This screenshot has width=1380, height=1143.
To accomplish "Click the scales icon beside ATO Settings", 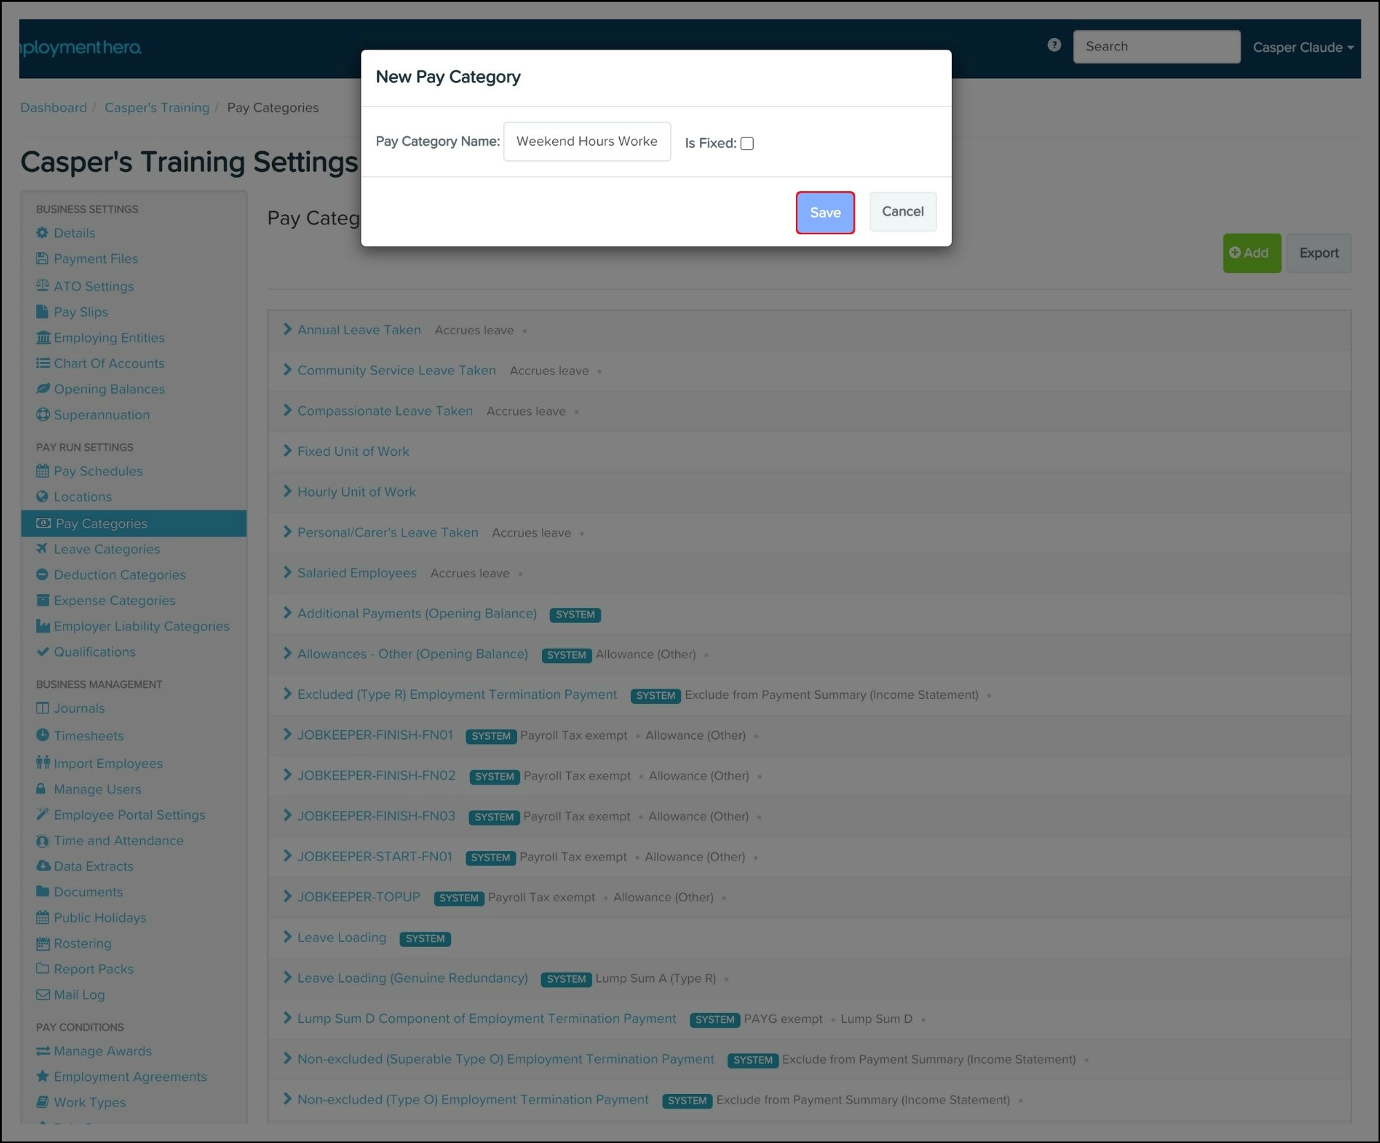I will [42, 285].
